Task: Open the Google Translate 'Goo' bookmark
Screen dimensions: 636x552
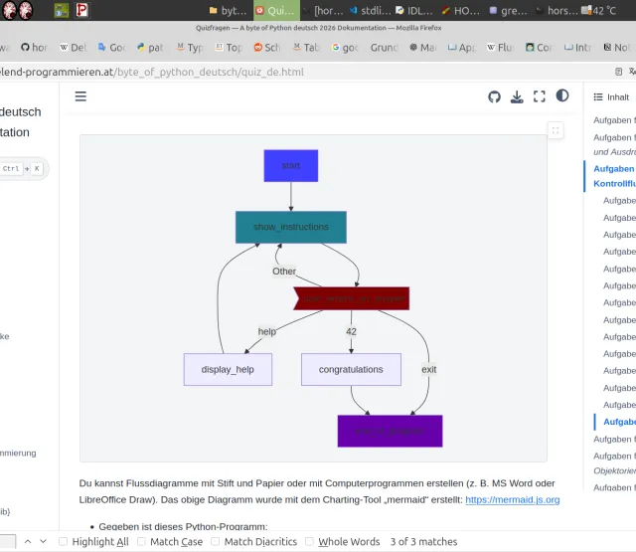Action: tap(112, 48)
